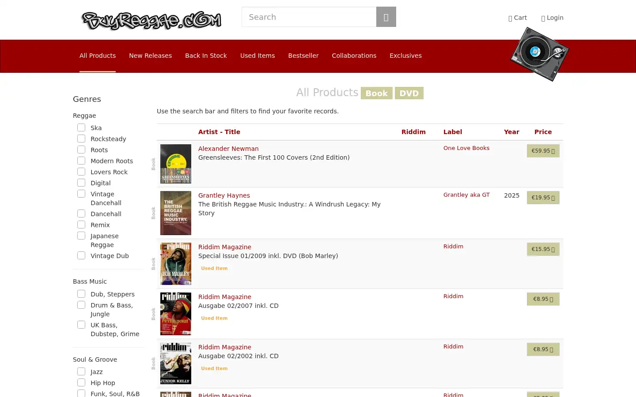Tick the Ska genre checkbox
The image size is (636, 397).
click(x=81, y=127)
